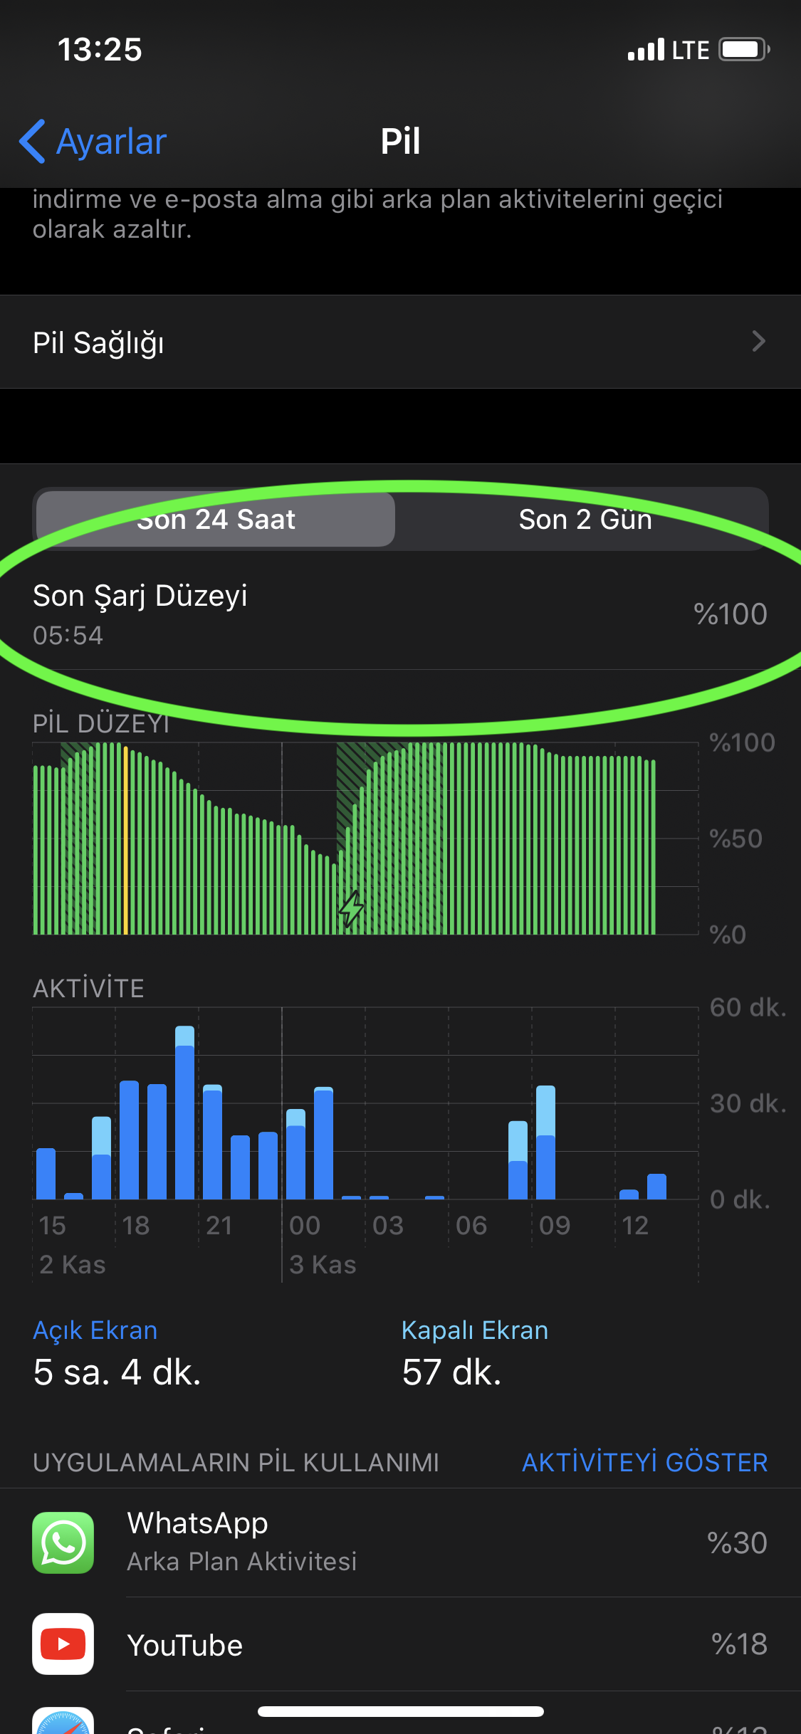
Task: Tap AKTİVİTEYİ GÖSTER link
Action: pyautogui.click(x=645, y=1463)
